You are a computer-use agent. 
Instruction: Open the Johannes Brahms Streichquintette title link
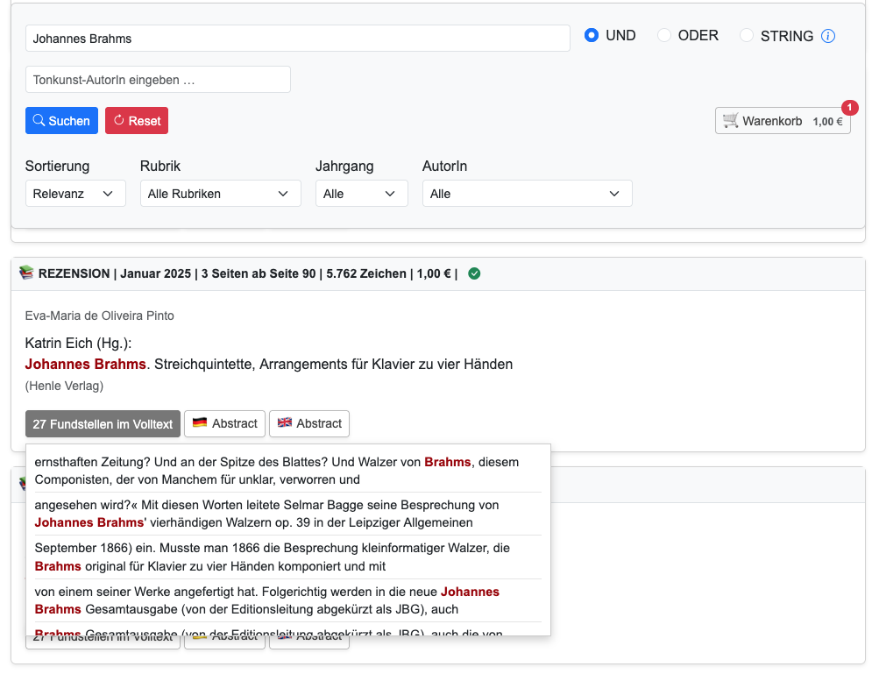268,364
